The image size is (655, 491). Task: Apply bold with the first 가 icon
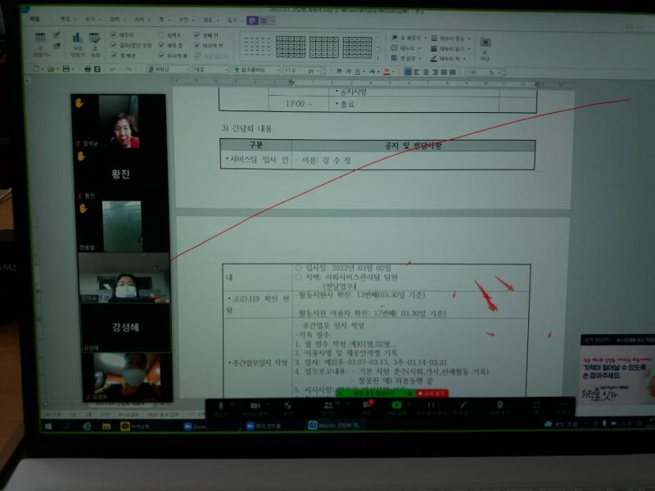coord(339,71)
